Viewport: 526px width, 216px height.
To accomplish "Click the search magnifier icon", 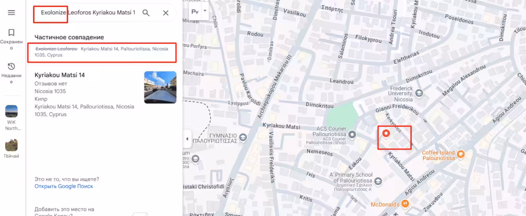I will (146, 13).
